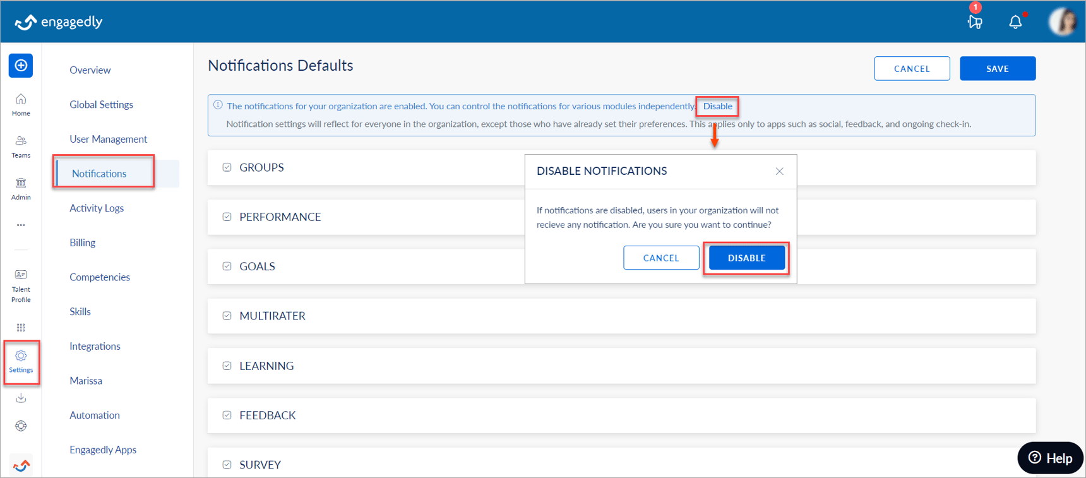Viewport: 1086px width, 478px height.
Task: Open Integrations menu item
Action: pyautogui.click(x=95, y=346)
